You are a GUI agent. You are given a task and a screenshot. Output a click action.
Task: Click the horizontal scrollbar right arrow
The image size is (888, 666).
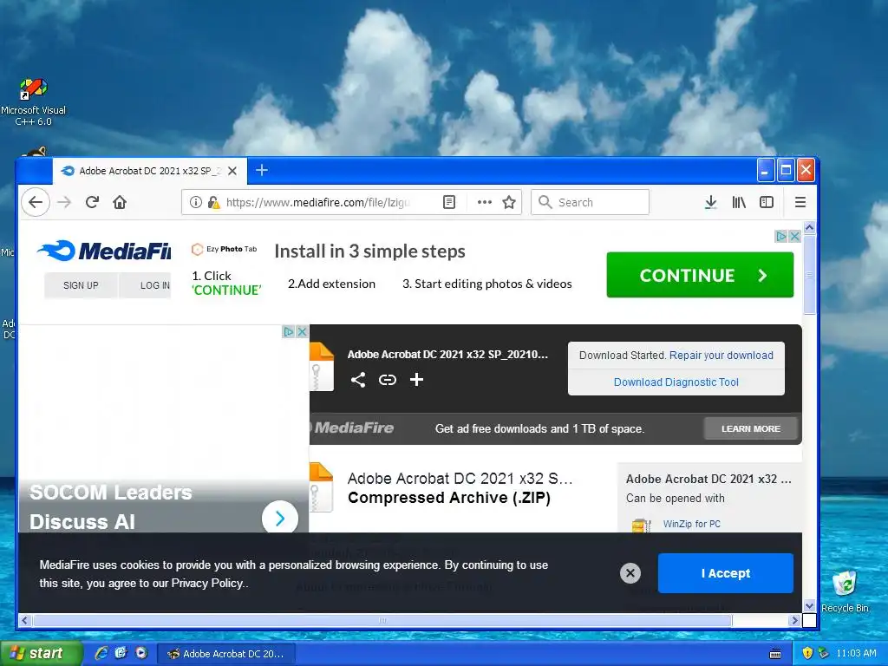pos(794,621)
